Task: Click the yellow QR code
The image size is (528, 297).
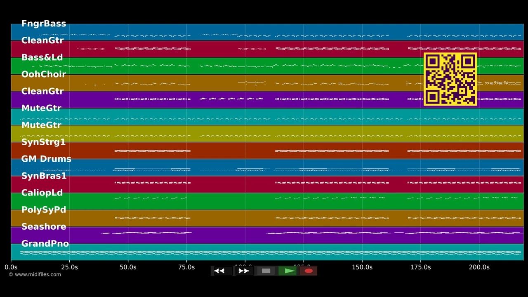Action: (450, 79)
